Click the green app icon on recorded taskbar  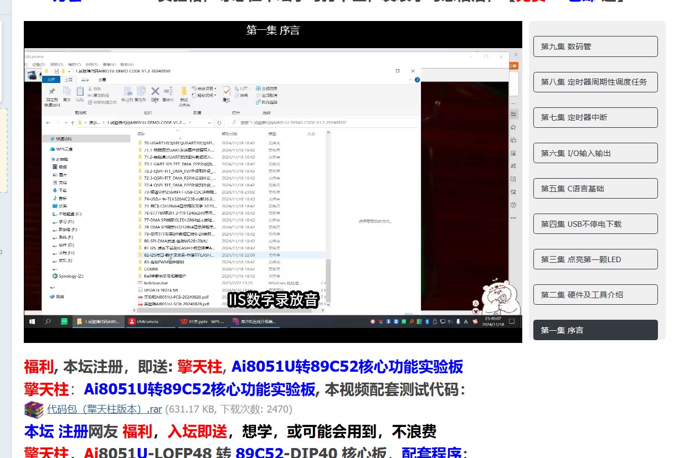tap(64, 321)
